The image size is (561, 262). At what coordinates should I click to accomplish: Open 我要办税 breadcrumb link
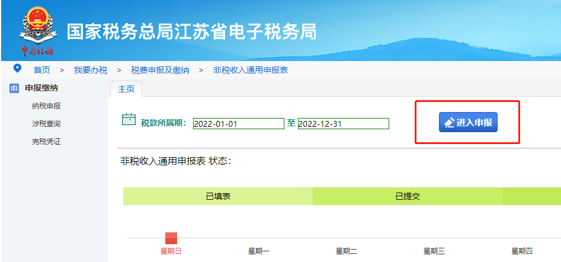(91, 70)
